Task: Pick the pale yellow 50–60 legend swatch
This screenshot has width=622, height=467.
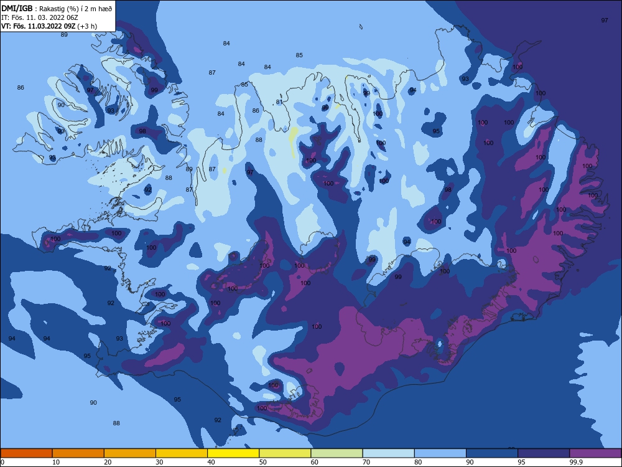Action: coord(285,453)
